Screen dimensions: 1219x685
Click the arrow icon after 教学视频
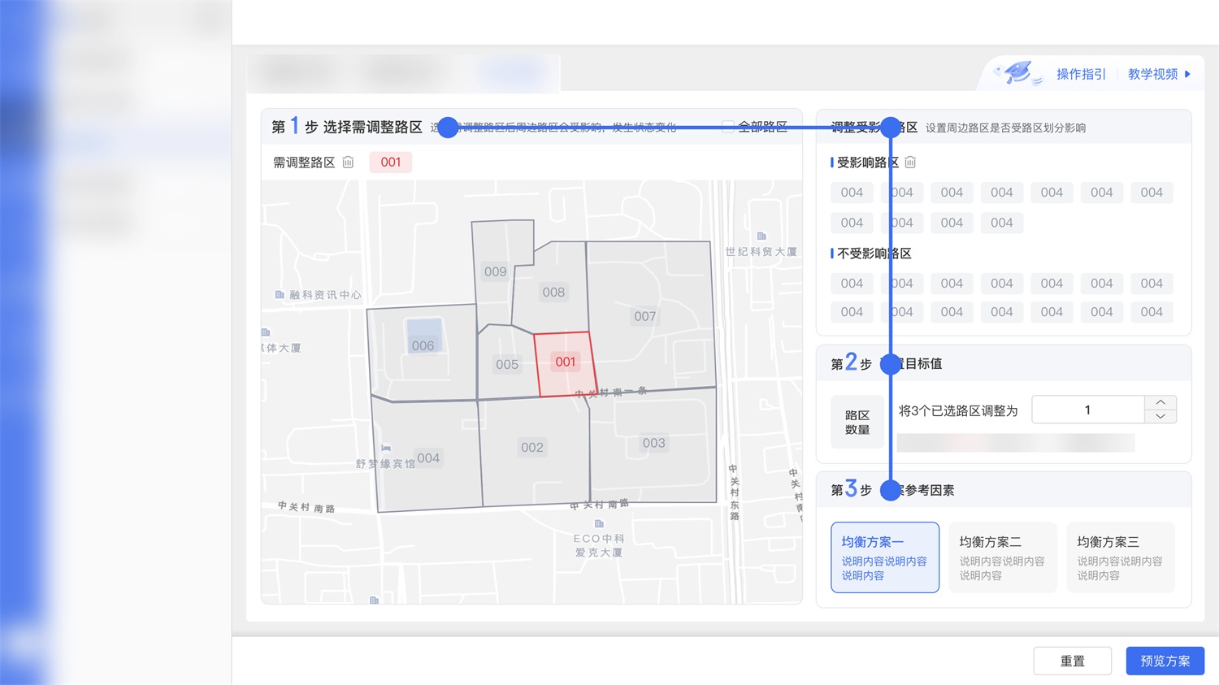point(1188,74)
